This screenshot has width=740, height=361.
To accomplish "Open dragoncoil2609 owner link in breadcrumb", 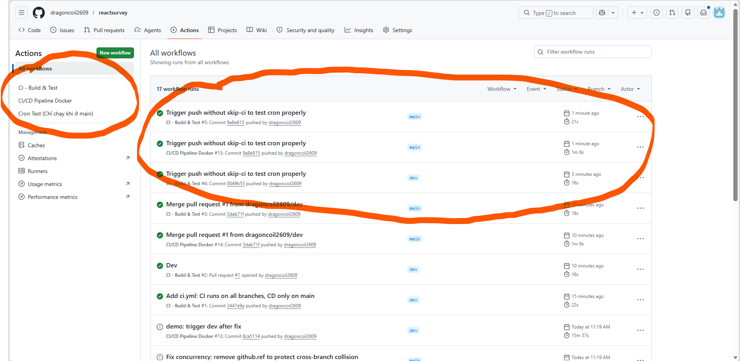I will pos(69,13).
